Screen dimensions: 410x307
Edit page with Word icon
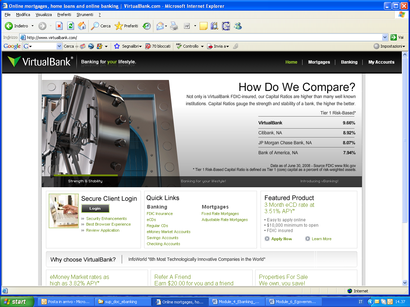(x=187, y=26)
